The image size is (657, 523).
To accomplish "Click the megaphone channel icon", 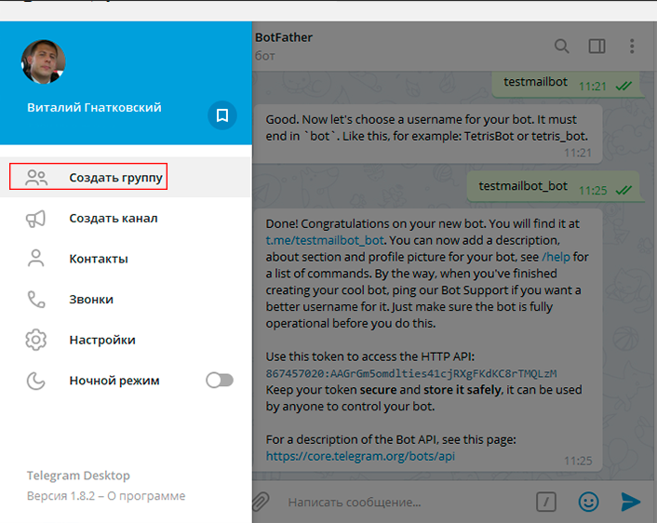I will click(x=36, y=219).
